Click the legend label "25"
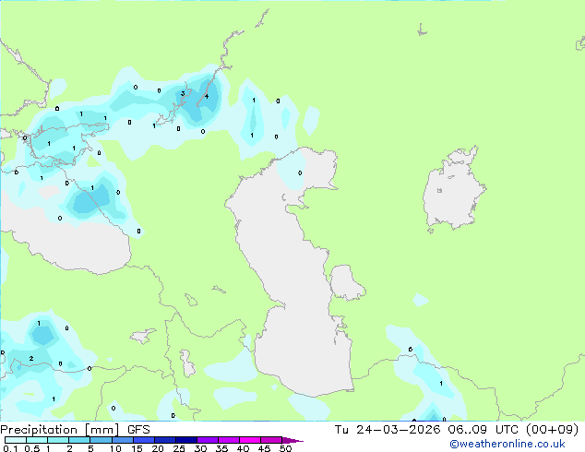Image resolution: width=585 pixels, height=452 pixels. point(179,448)
